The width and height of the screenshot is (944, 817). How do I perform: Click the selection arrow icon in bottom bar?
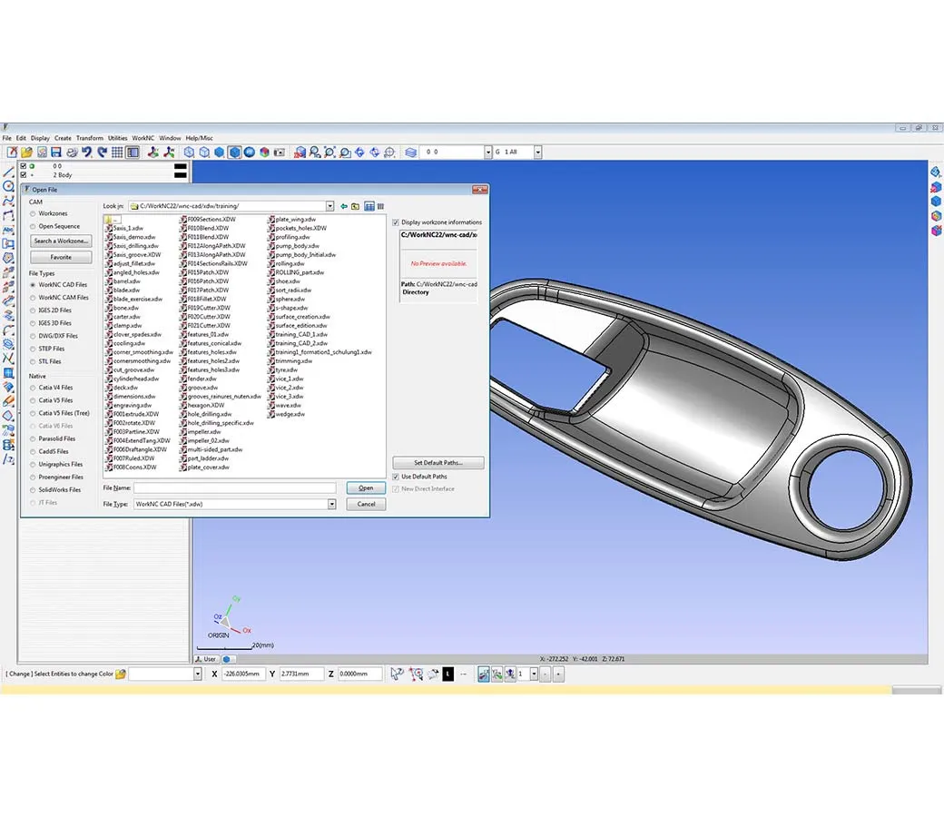click(x=396, y=674)
